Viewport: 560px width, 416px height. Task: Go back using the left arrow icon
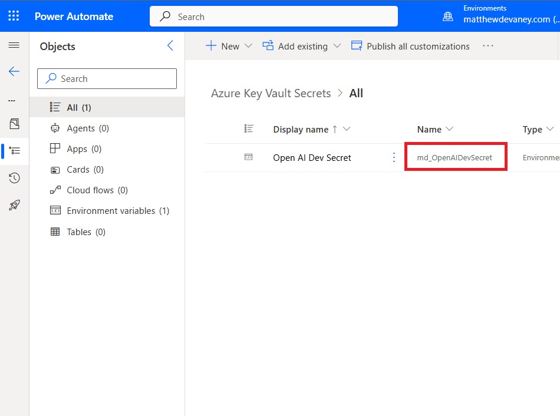(14, 71)
